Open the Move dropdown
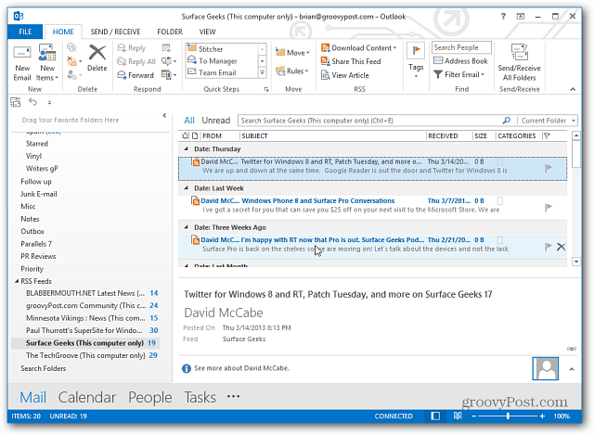Viewport: 594px width, 435px height. point(292,53)
